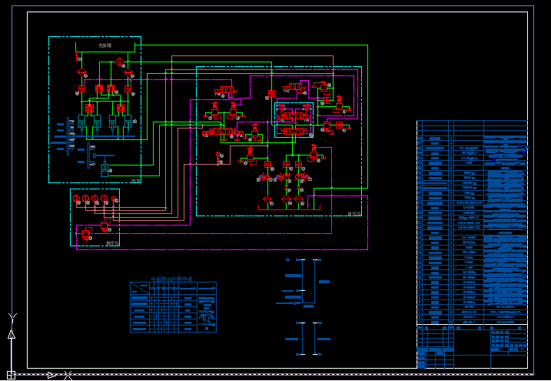This screenshot has width=551, height=381.
Task: Select the title block in bottom-right corner
Action: [472, 346]
